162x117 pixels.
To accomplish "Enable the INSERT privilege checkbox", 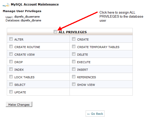I will (74, 69).
